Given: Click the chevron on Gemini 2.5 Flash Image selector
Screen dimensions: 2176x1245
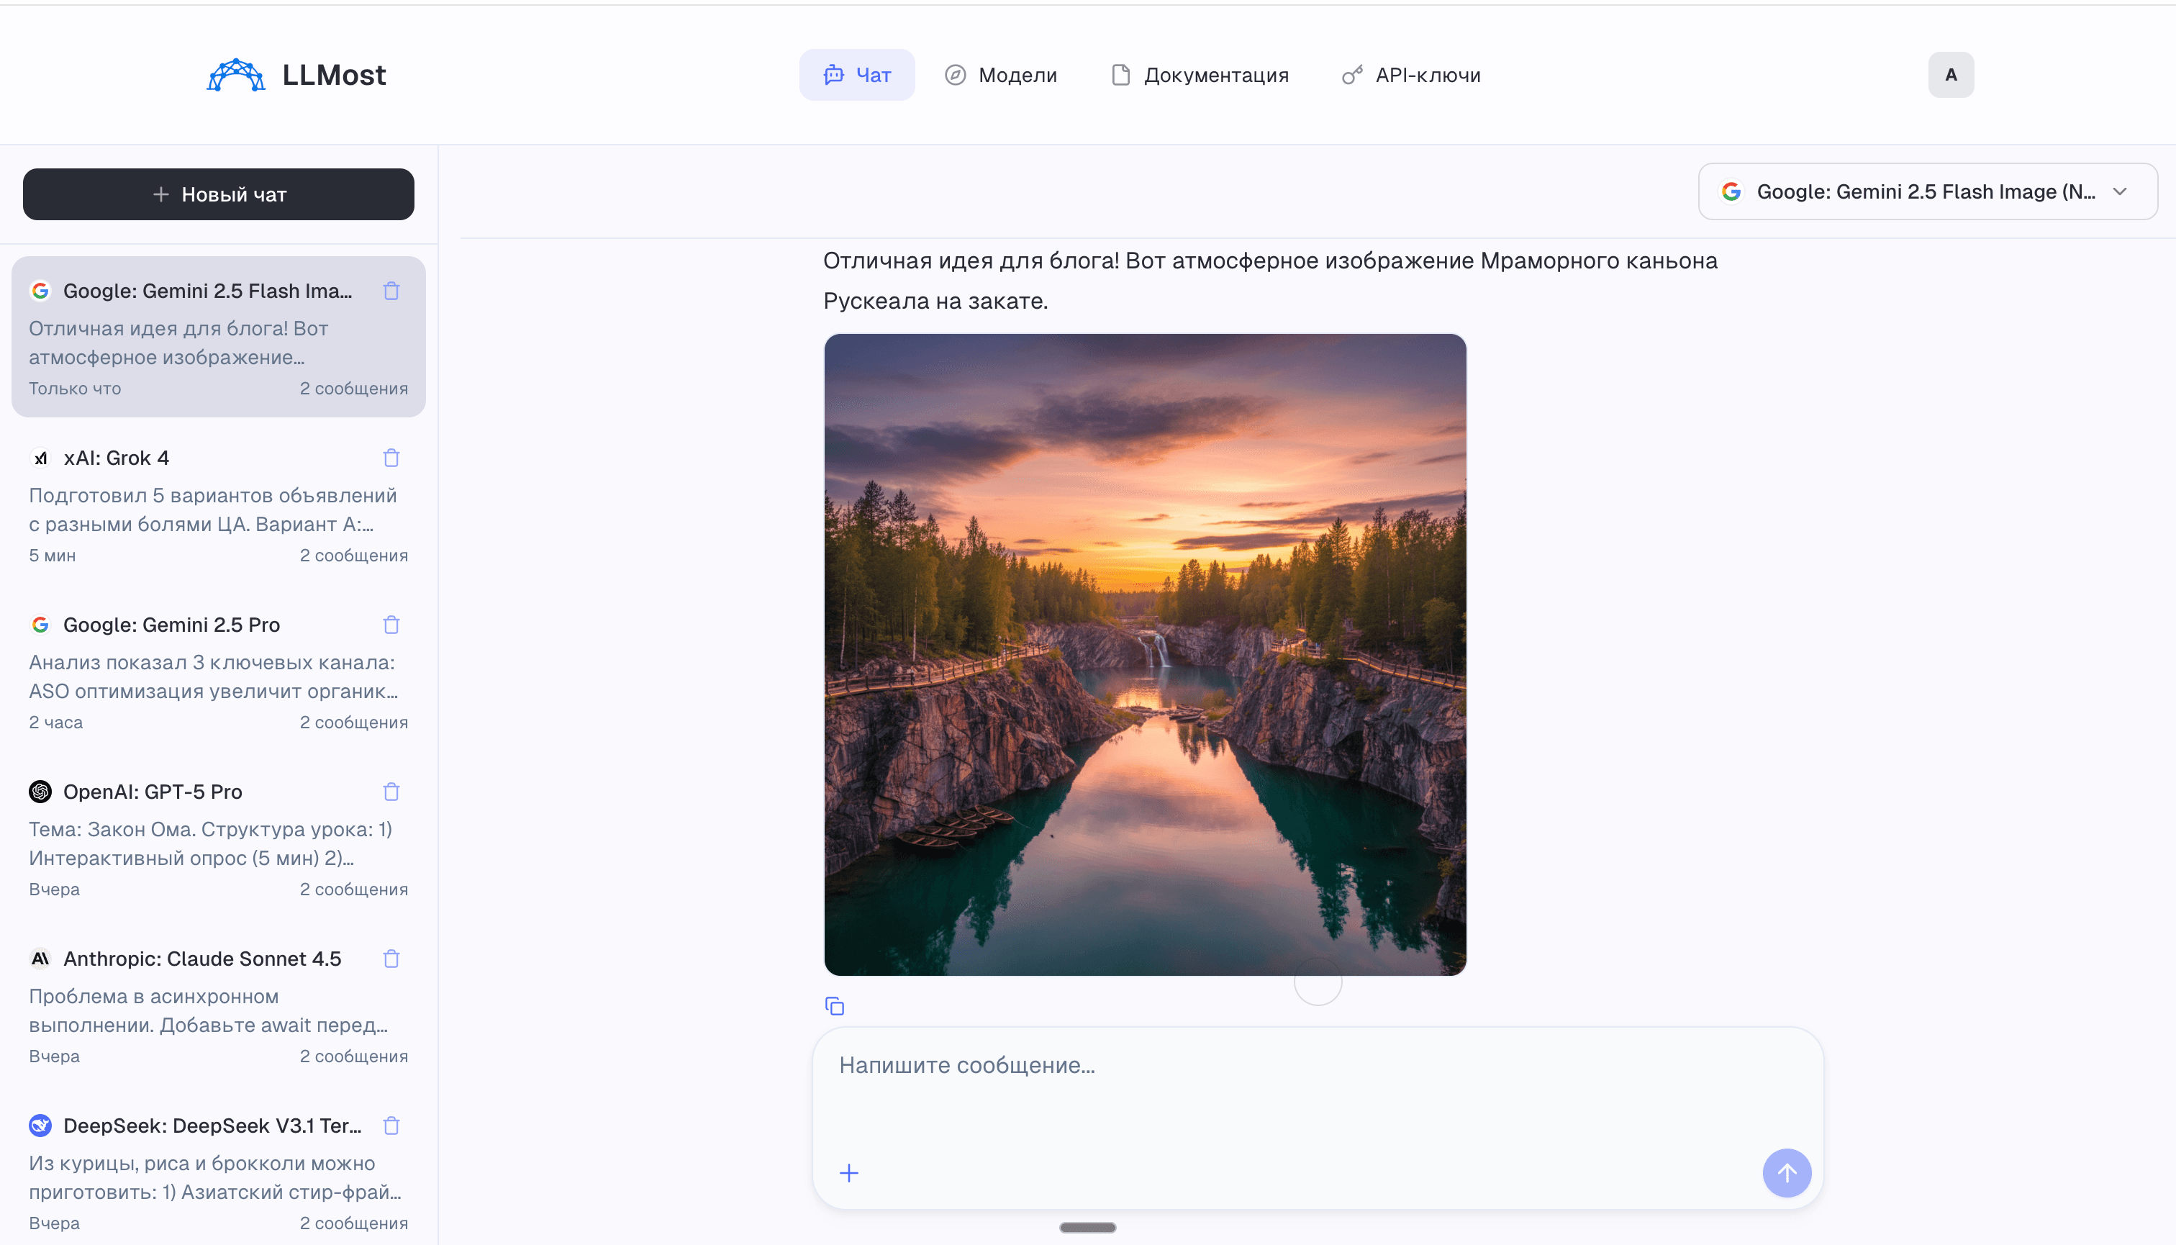Looking at the screenshot, I should pos(2120,191).
